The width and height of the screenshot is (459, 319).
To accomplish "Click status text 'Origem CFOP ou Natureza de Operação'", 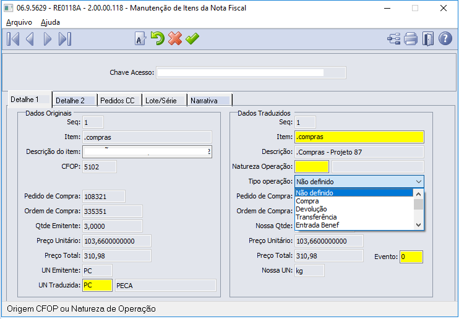I will coord(81,308).
